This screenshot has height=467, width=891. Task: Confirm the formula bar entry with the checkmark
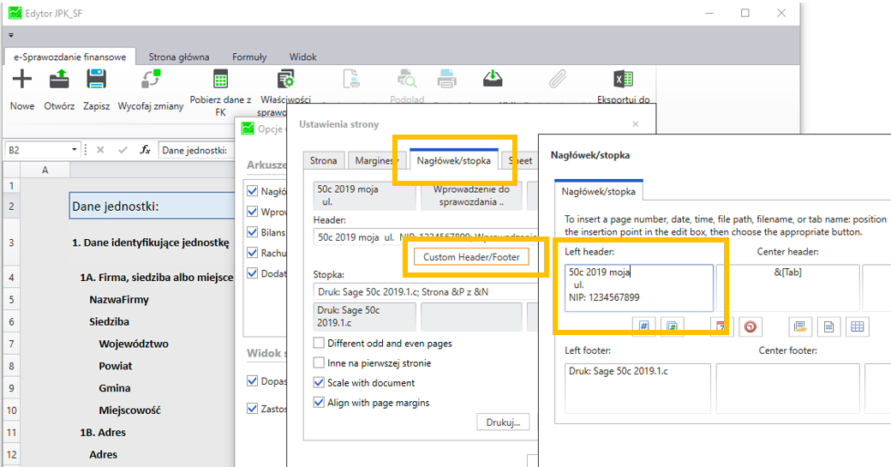[123, 150]
